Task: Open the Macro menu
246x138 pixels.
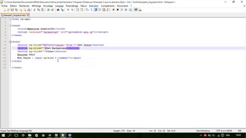Action: [x=83, y=6]
